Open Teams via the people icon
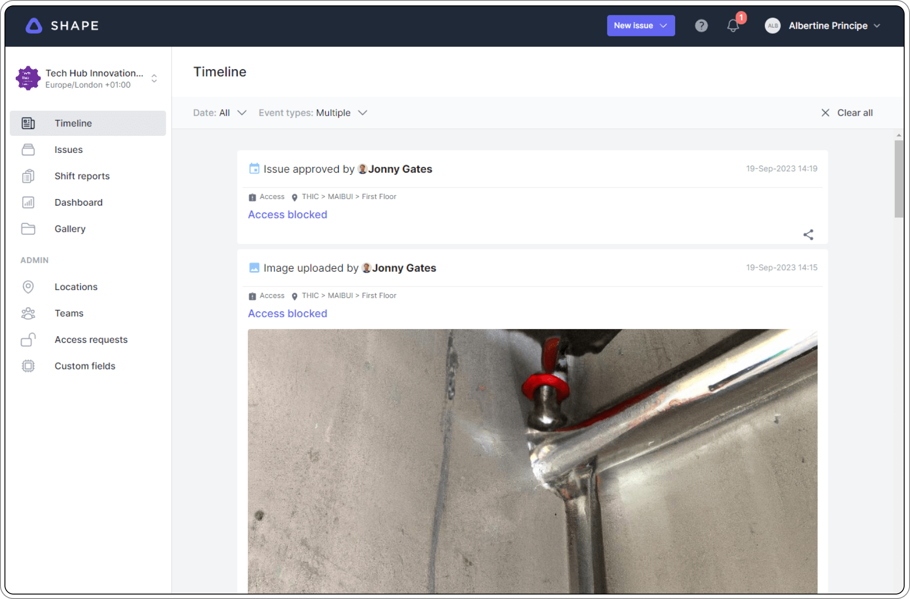910x599 pixels. pos(28,313)
